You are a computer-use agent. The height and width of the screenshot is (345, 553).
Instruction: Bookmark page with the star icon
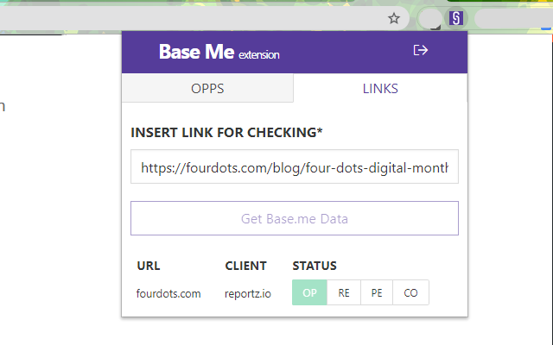[x=394, y=18]
